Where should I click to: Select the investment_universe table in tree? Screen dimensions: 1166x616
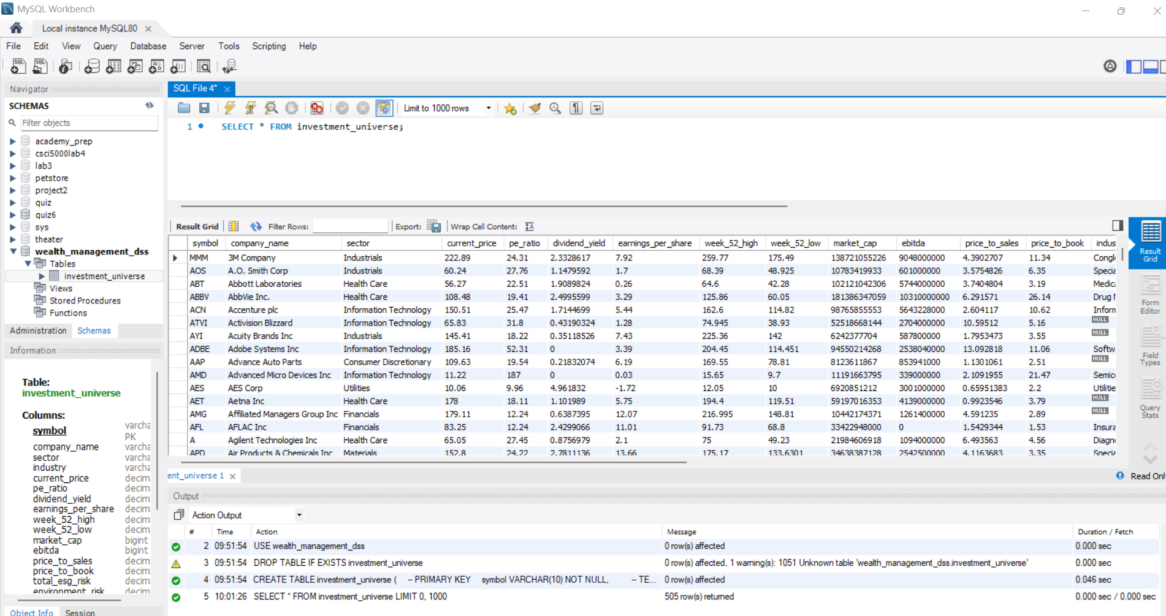click(x=104, y=276)
